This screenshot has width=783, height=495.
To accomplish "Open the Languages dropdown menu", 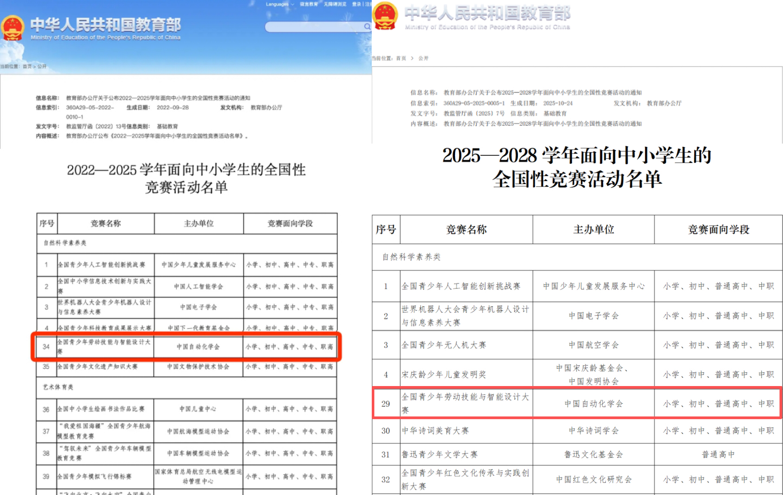I will tap(279, 4).
